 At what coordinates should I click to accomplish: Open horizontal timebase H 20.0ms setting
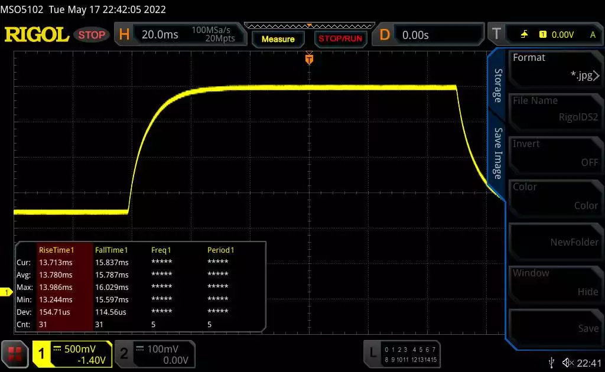click(x=180, y=34)
